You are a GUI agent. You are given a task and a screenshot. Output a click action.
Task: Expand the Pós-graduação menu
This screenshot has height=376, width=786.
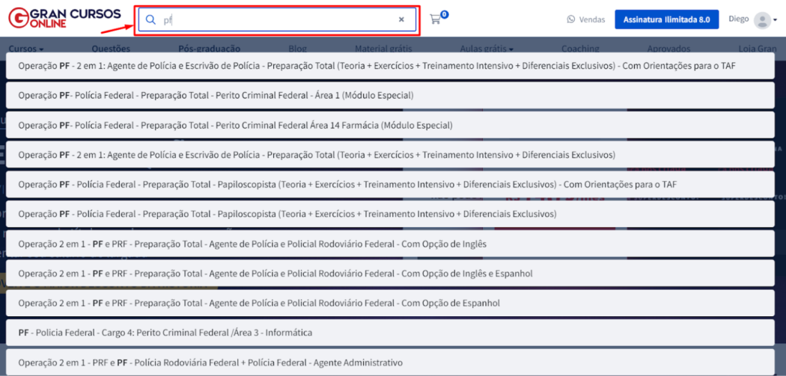tap(210, 49)
